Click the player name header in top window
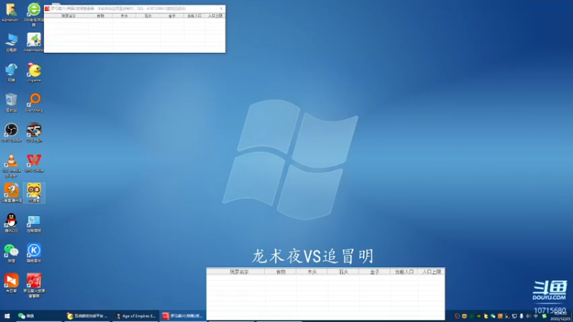This screenshot has height=322, width=573. coord(68,16)
